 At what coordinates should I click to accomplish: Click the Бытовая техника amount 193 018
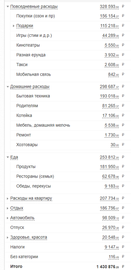tap(109, 96)
